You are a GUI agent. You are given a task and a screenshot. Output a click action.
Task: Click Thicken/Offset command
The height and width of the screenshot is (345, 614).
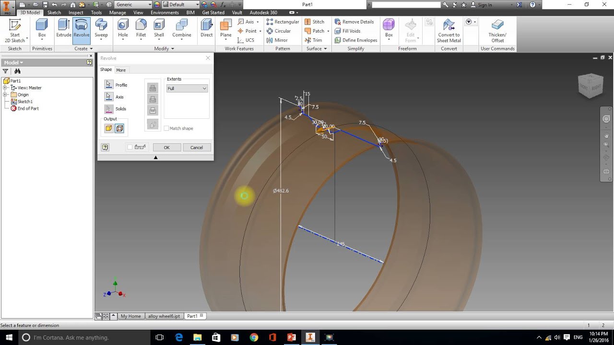pyautogui.click(x=497, y=31)
